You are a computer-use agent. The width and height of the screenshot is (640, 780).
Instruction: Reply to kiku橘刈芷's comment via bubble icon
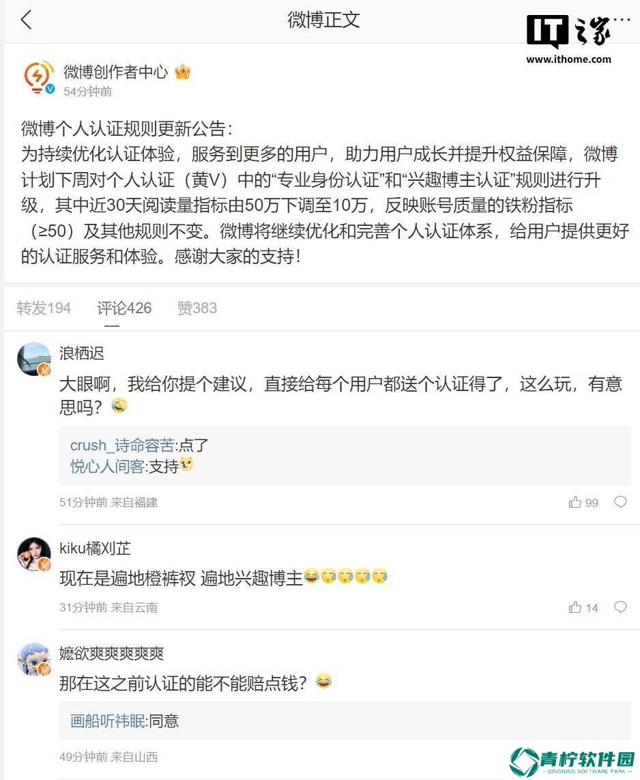click(620, 607)
